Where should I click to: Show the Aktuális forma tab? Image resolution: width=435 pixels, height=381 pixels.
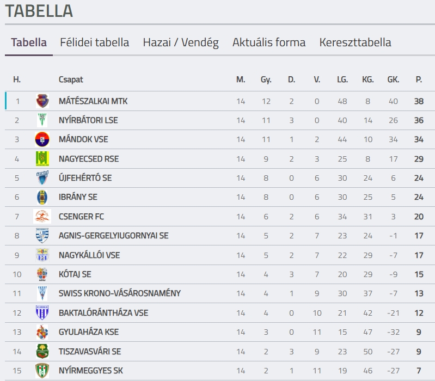pos(269,42)
